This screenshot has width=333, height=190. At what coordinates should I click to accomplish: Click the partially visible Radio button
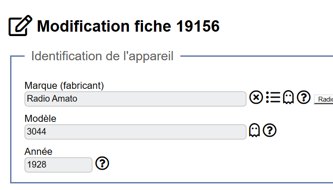point(323,99)
